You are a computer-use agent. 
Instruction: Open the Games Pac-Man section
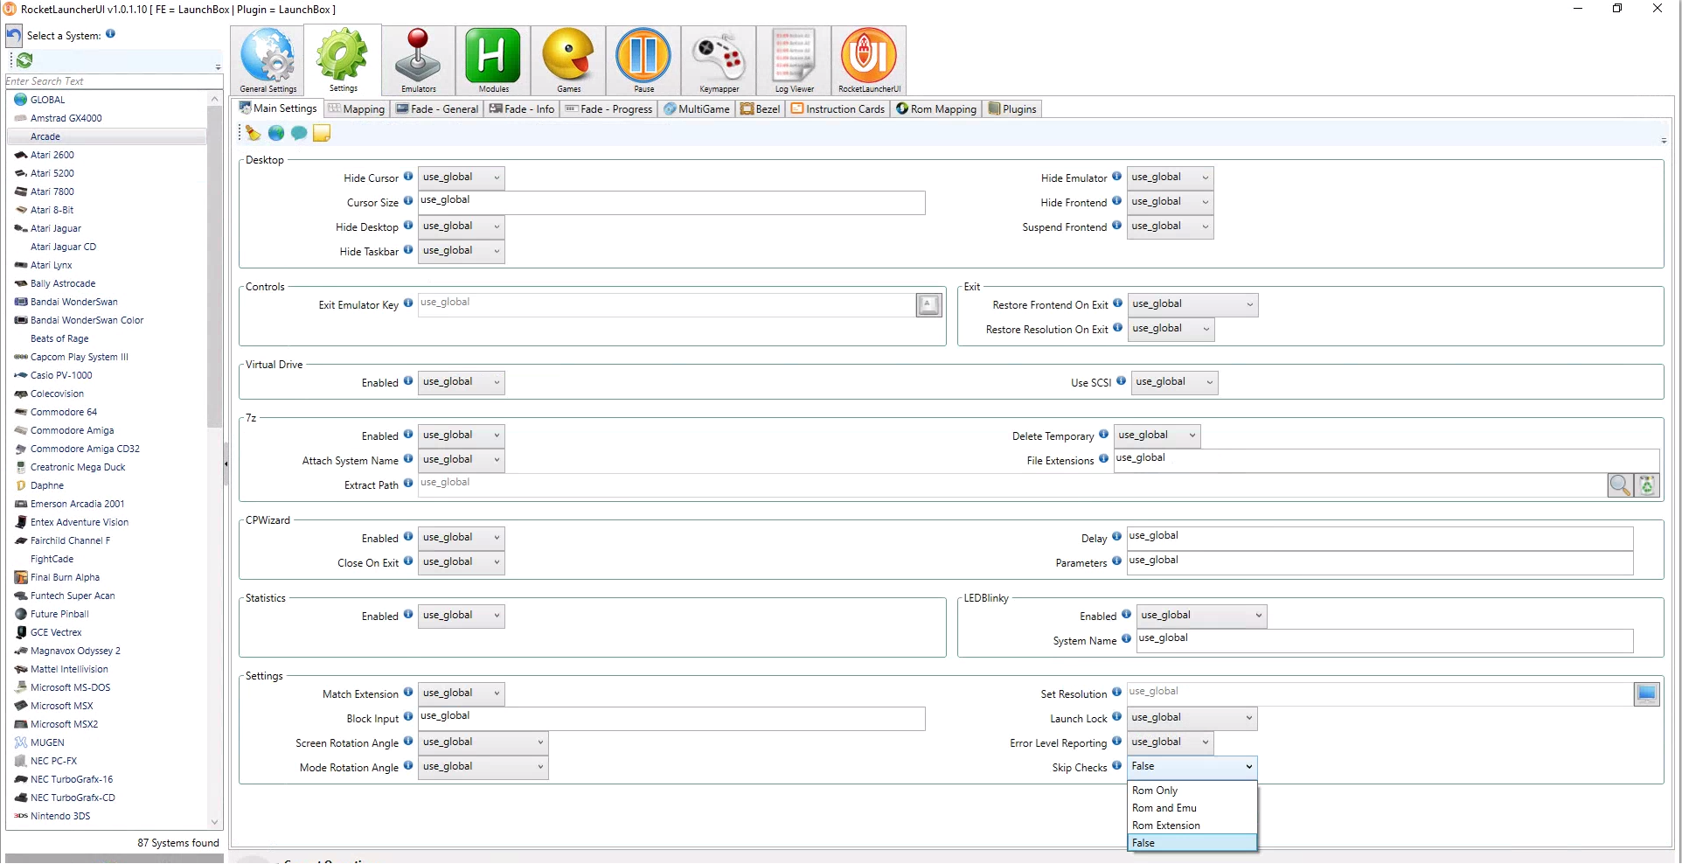[568, 60]
